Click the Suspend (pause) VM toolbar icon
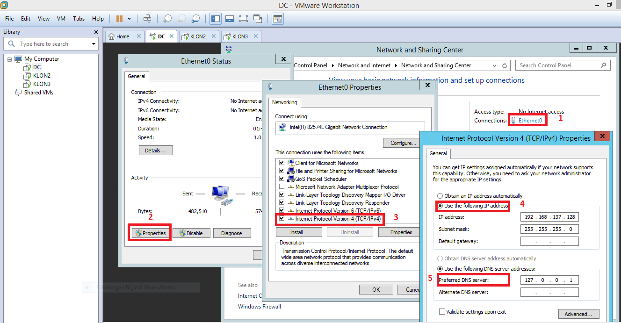 pos(119,19)
